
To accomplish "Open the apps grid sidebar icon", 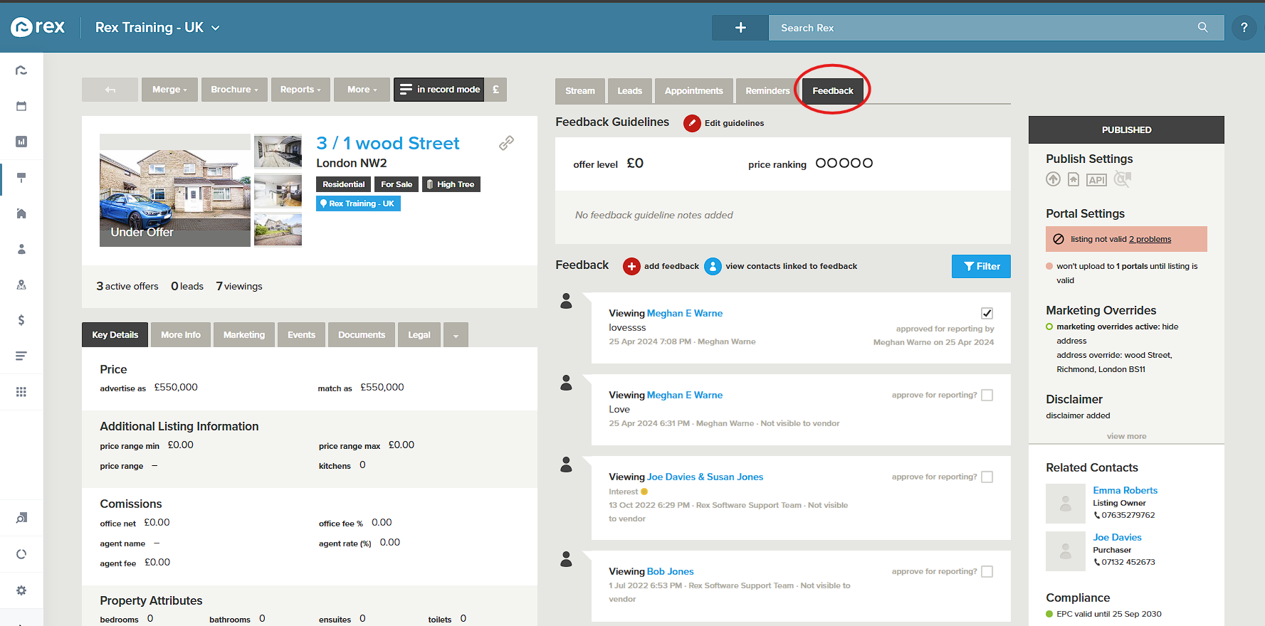I will pyautogui.click(x=21, y=392).
